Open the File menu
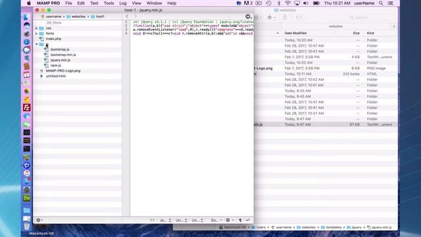The width and height of the screenshot is (421, 237). (68, 3)
